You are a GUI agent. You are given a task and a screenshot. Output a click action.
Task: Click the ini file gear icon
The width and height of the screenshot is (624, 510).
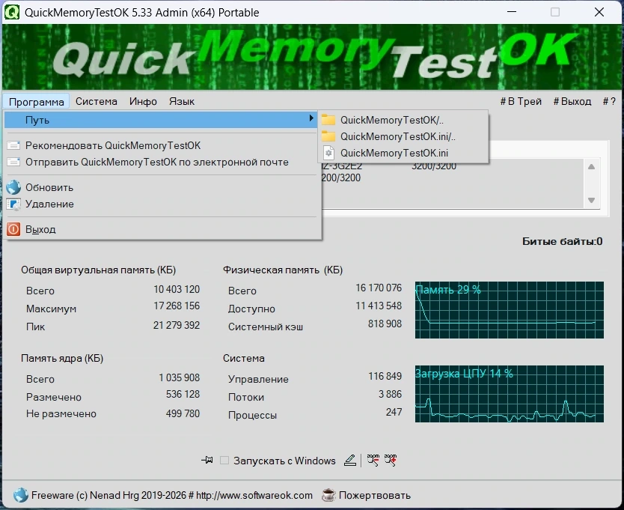[x=328, y=153]
